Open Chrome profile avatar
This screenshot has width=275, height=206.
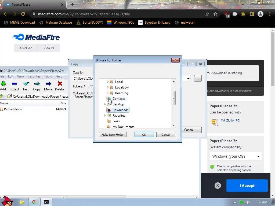click(260, 14)
